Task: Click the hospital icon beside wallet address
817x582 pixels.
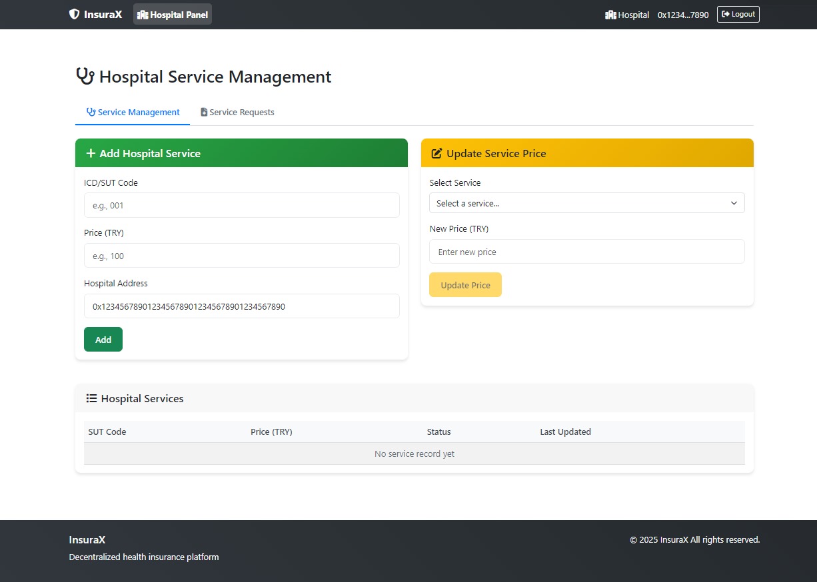Action: pyautogui.click(x=610, y=15)
